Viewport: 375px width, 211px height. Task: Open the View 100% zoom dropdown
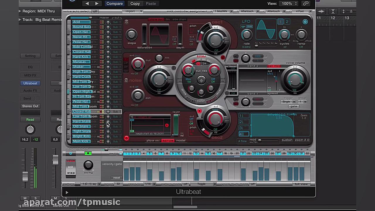[289, 4]
